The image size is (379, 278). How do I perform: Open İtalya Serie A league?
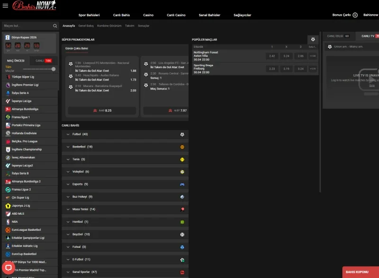point(30,93)
